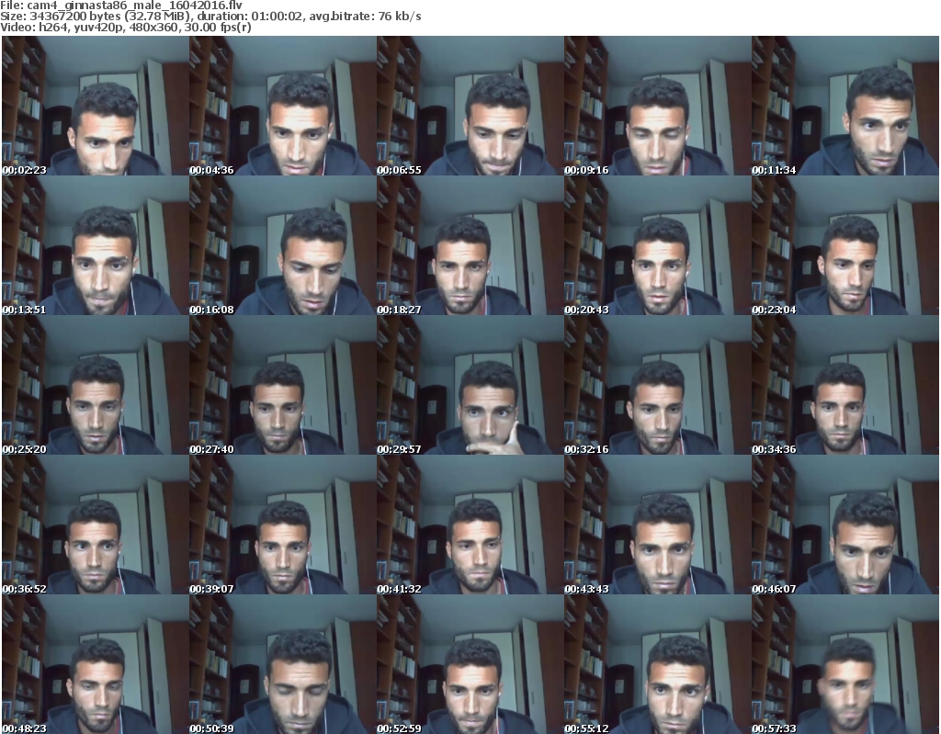
Task: Select the thumbnail frame stamped 00:46:07
Action: tap(845, 525)
